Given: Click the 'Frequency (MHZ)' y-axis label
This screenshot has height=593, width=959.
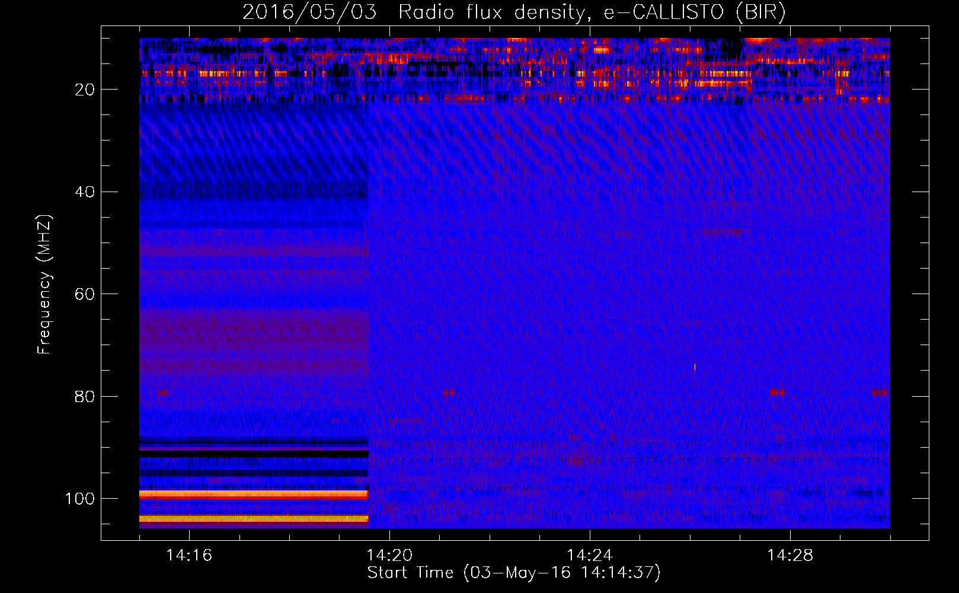Looking at the screenshot, I should pos(44,284).
